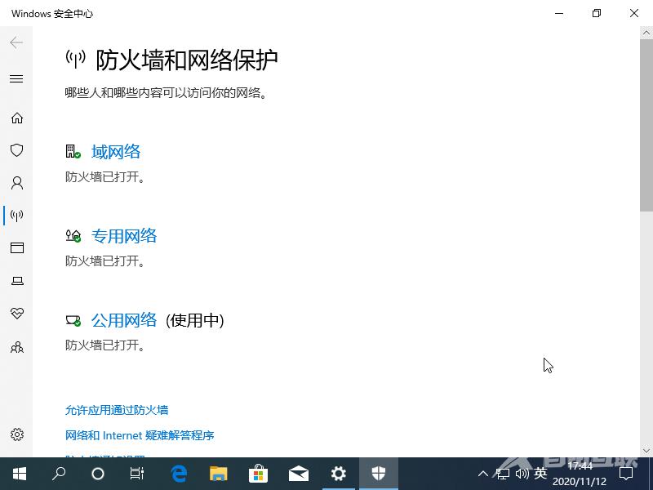Click the network tray icon
This screenshot has height=490, width=653.
503,474
